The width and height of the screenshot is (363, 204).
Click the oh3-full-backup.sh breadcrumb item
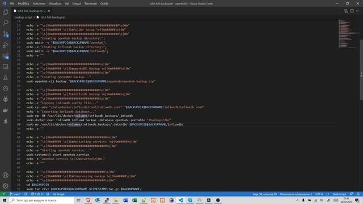(53, 18)
